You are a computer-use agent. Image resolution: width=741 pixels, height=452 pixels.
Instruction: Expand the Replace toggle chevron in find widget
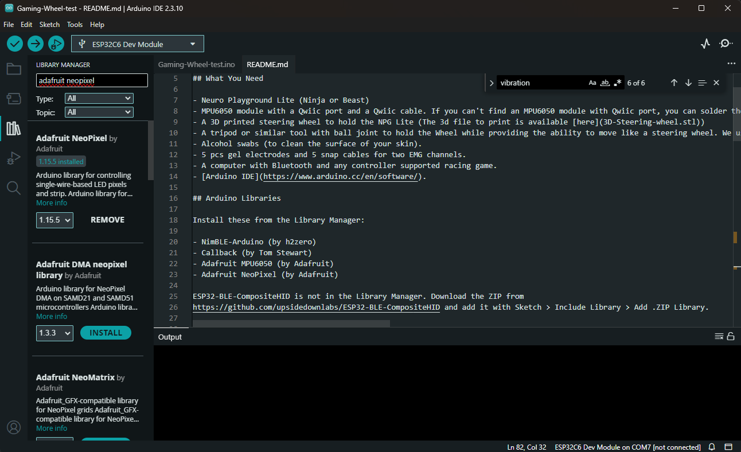pyautogui.click(x=492, y=83)
